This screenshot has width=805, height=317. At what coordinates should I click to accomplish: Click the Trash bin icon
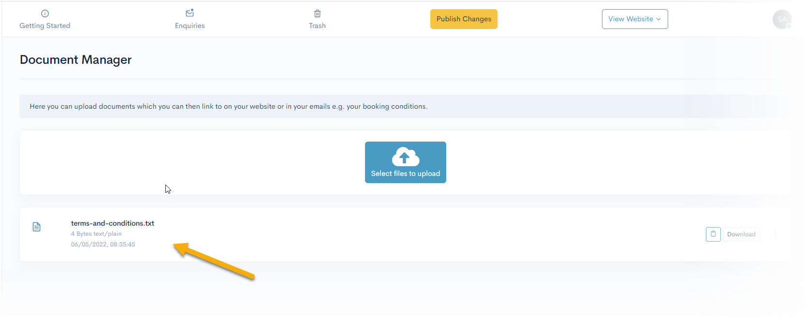[x=317, y=14]
